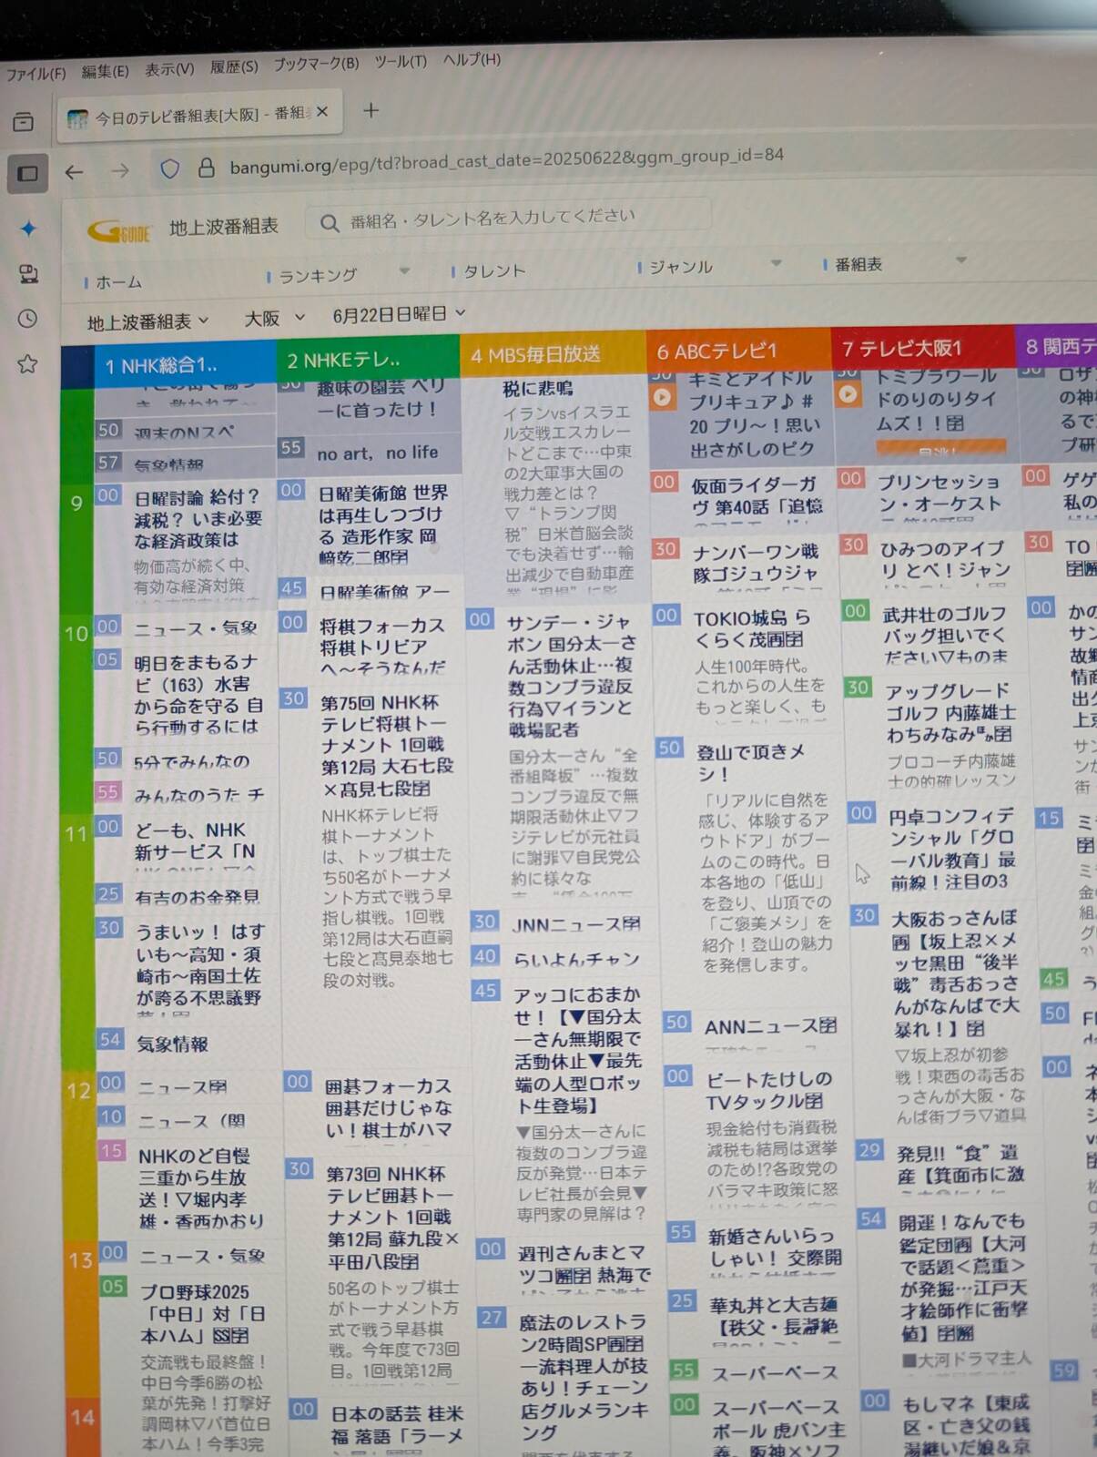Show site security padlock information
Screen dimensions: 1097x1457
[x=207, y=168]
